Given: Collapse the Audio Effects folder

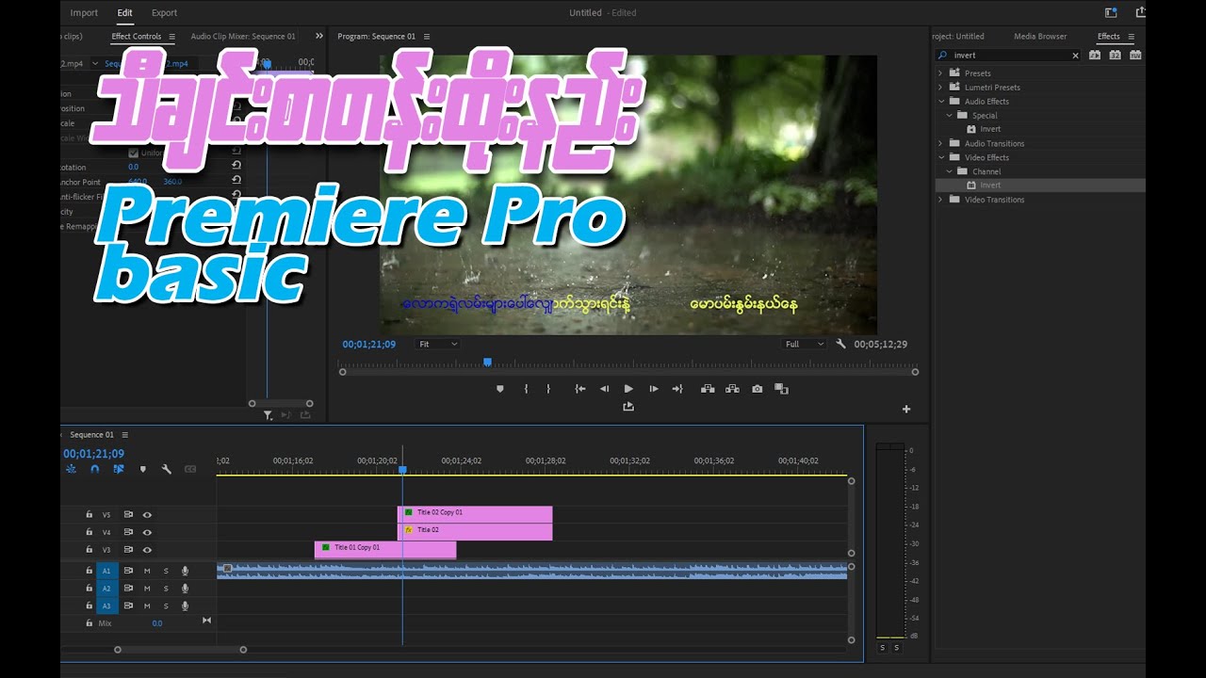Looking at the screenshot, I should [x=940, y=102].
